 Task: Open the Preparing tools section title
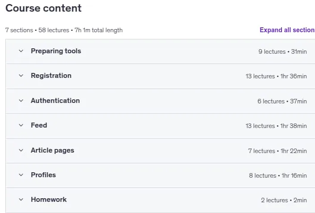pyautogui.click(x=56, y=51)
